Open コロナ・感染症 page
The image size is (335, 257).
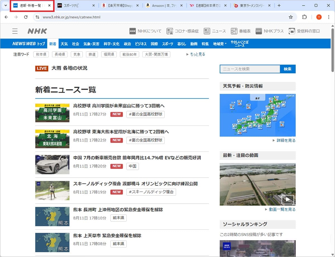pos(183,31)
